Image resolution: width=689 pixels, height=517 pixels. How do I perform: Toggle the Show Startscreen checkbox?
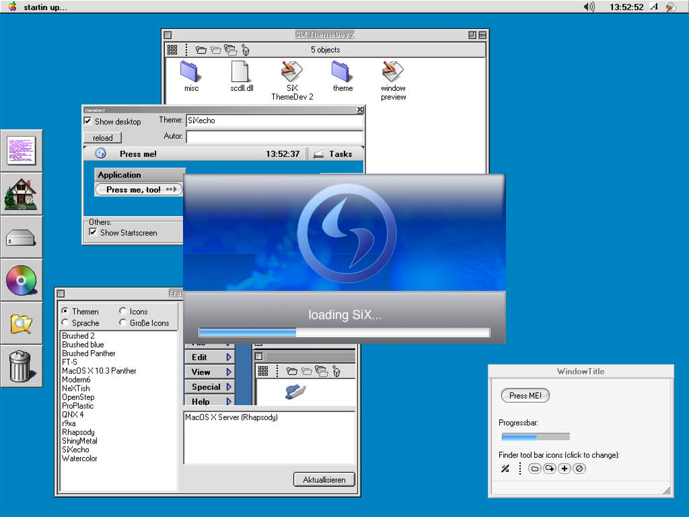[x=93, y=232]
